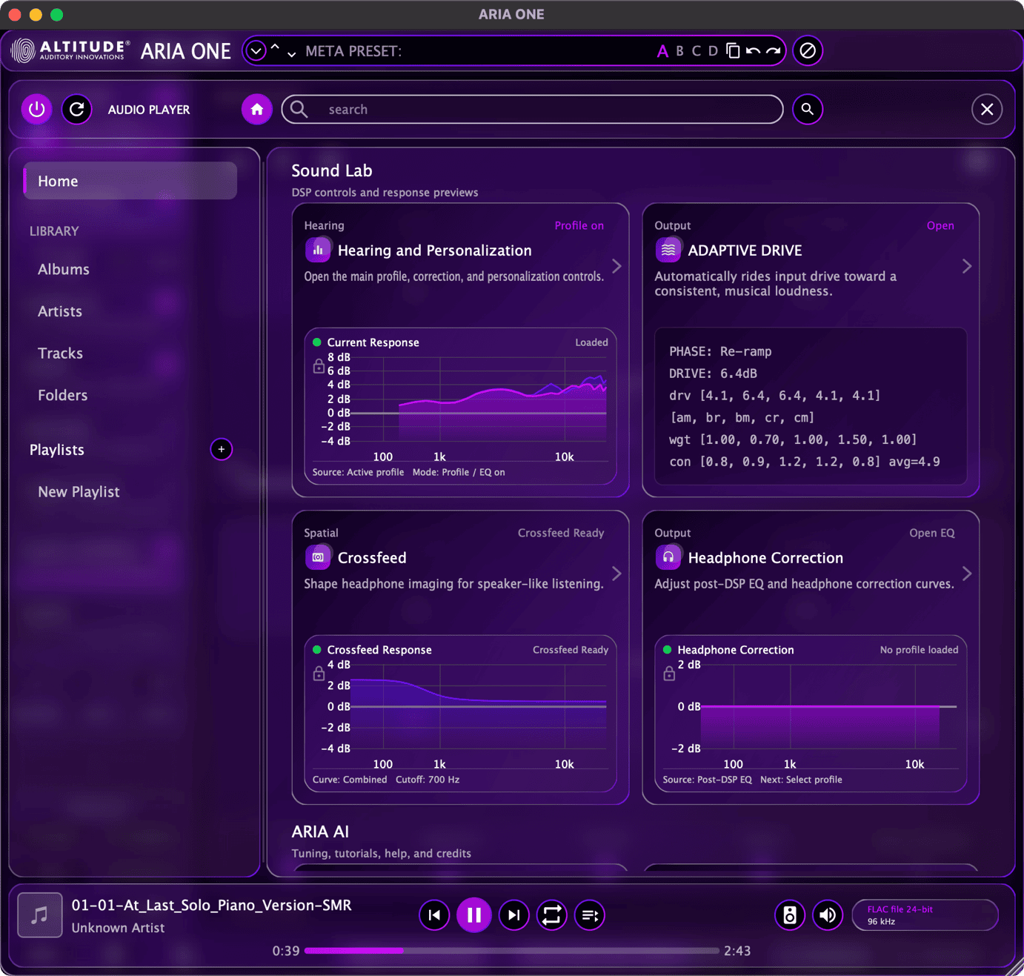Toggle repeat mode
This screenshot has height=976, width=1024.
[x=552, y=915]
